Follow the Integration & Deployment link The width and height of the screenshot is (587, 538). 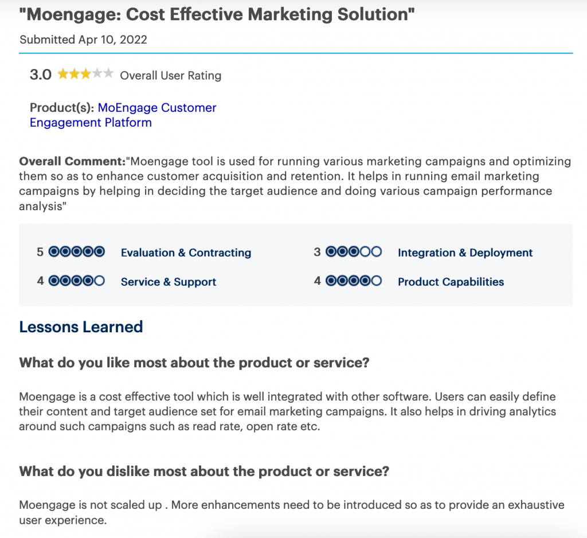click(x=465, y=253)
